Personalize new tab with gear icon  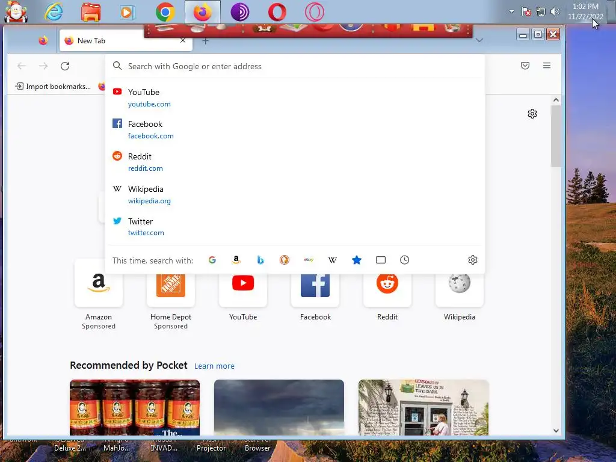coord(532,114)
